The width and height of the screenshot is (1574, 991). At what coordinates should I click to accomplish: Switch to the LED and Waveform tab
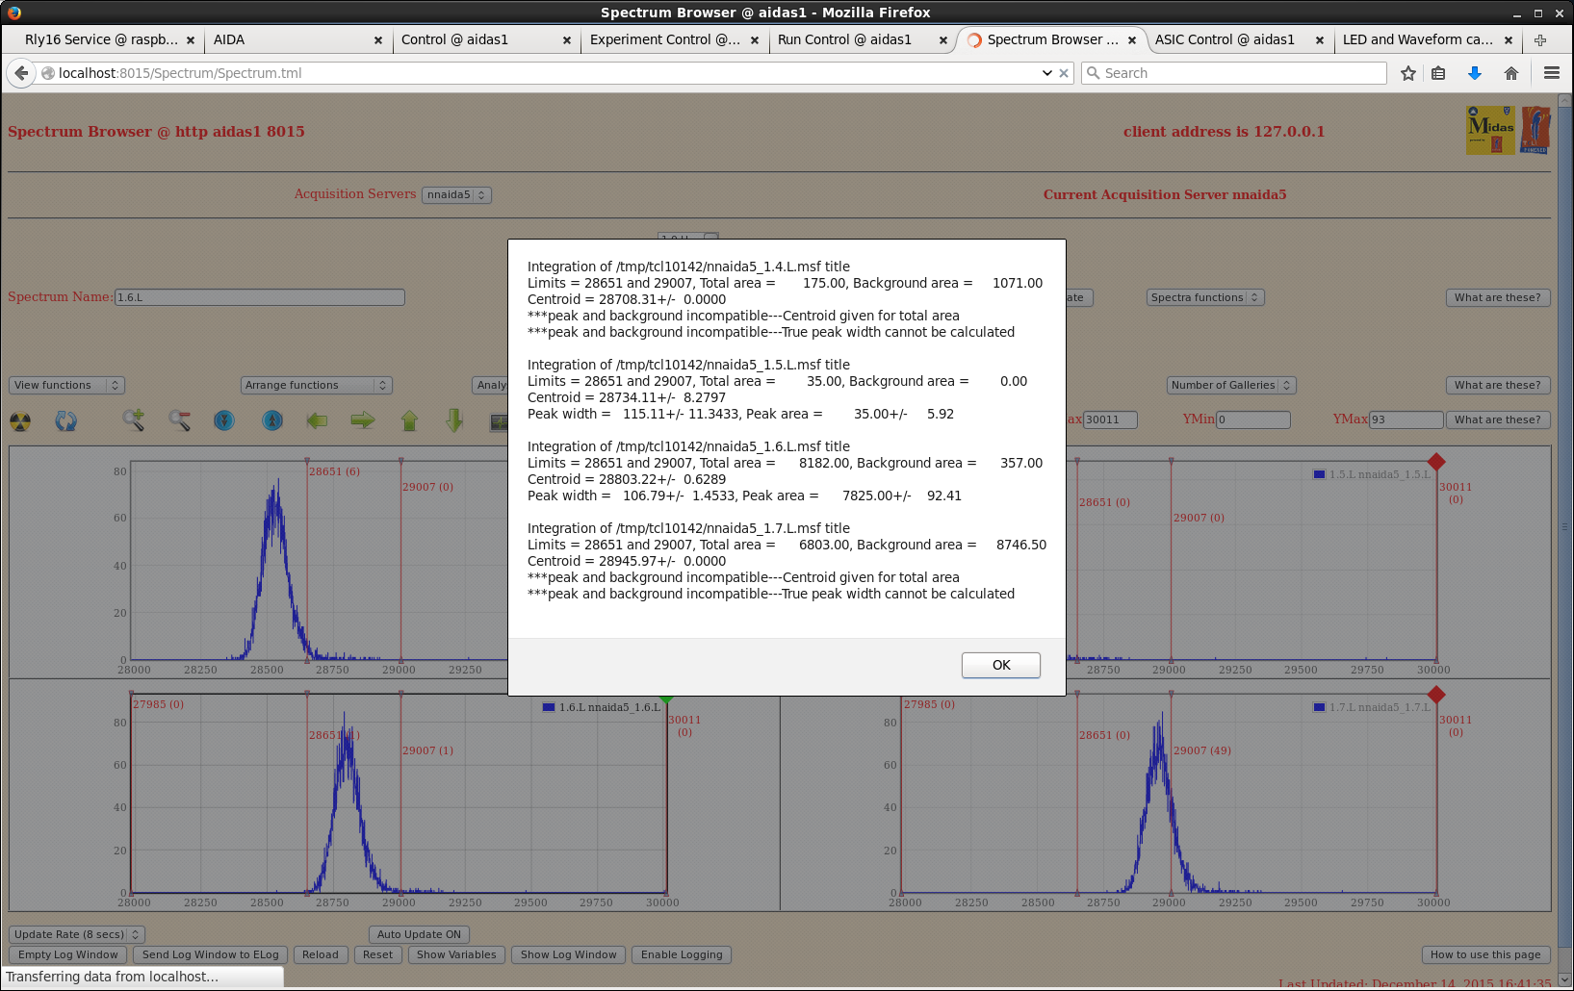pos(1417,39)
